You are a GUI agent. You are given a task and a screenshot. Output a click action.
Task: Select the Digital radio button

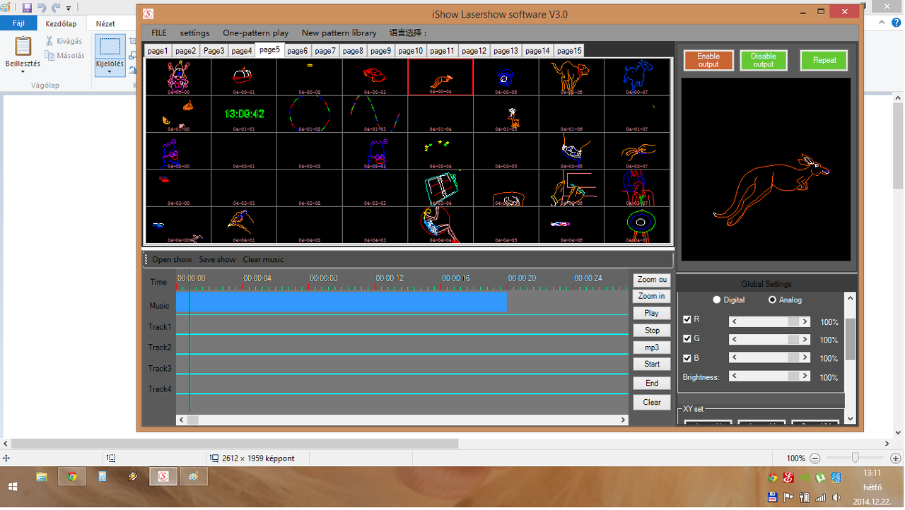pos(717,300)
